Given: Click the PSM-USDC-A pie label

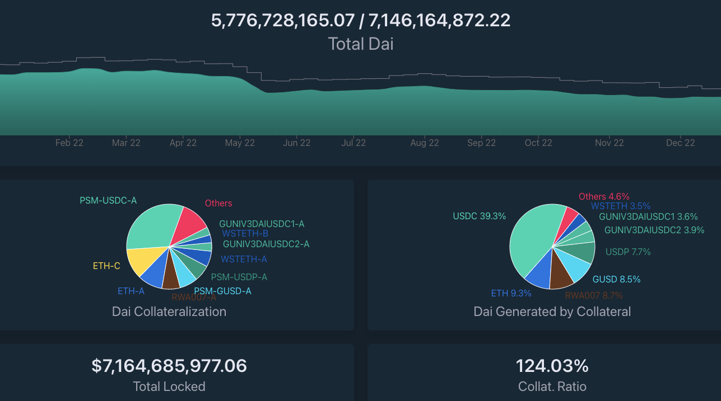Looking at the screenshot, I should [x=108, y=200].
